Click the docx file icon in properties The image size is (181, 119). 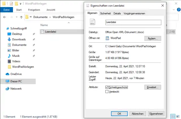[x=92, y=22]
